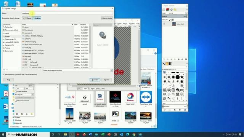This screenshot has width=244, height=137.
Task: Switch to the Patterns tab icon
Action: [x=167, y=64]
